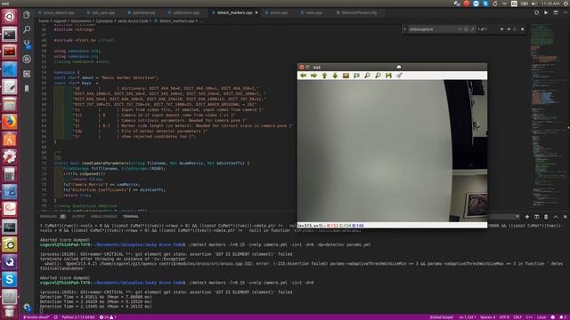Open the Bookmarks view in the activity bar
Image resolution: width=570 pixels, height=320 pixels.
tap(27, 89)
